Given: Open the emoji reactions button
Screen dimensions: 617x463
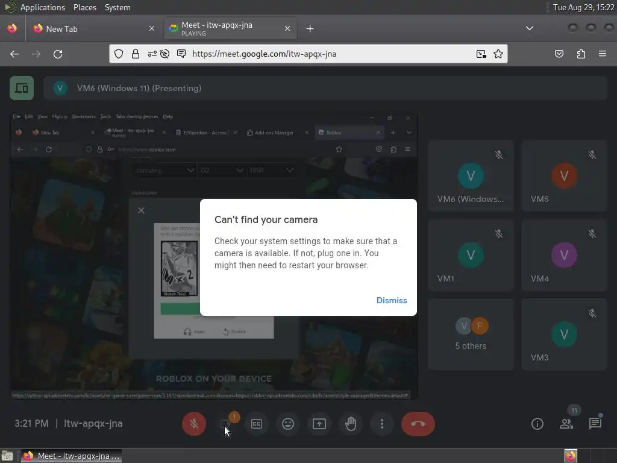Looking at the screenshot, I should pos(288,424).
